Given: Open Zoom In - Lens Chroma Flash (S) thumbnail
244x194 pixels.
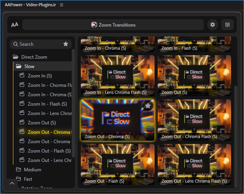Looking at the screenshot, I should click(117, 75).
